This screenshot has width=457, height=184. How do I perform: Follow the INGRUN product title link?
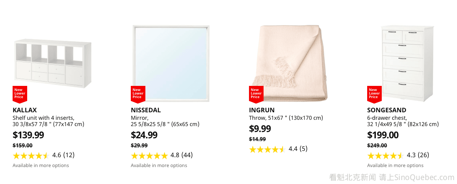pos(262,110)
